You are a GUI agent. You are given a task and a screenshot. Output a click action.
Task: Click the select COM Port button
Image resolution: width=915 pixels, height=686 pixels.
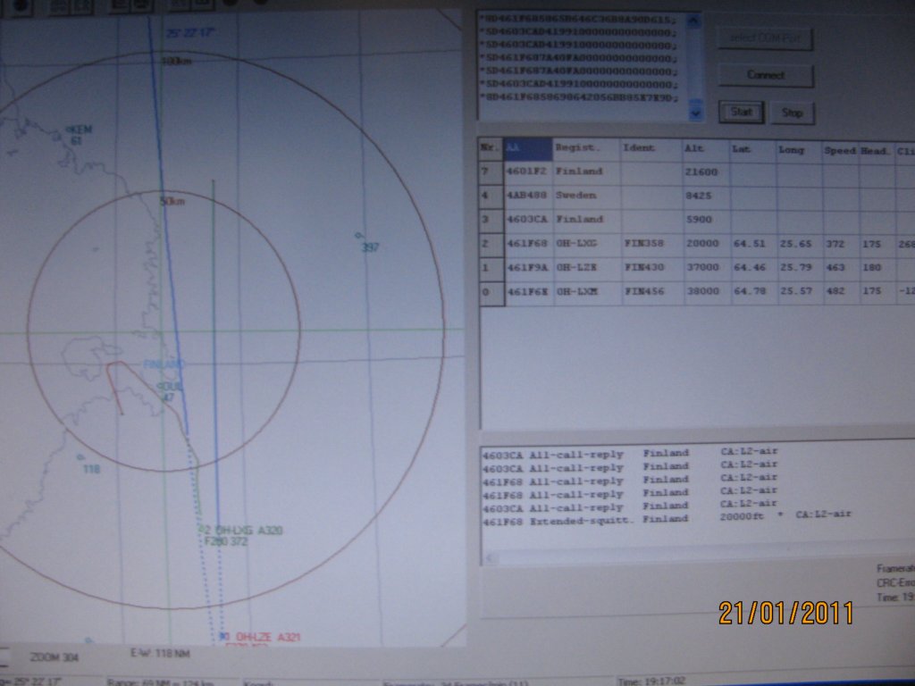coord(766,39)
